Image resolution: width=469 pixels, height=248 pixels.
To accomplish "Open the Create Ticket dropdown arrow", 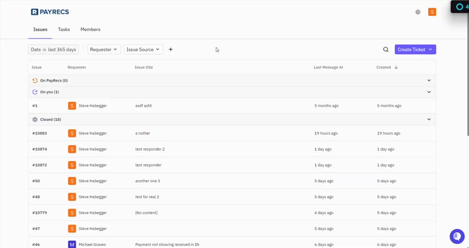I will (x=430, y=49).
